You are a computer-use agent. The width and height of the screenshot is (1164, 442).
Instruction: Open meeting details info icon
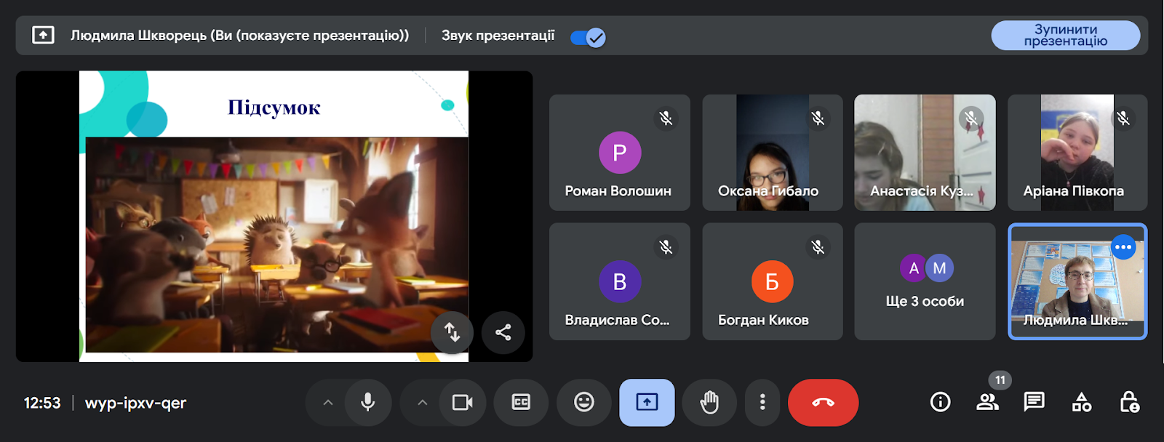coord(941,402)
